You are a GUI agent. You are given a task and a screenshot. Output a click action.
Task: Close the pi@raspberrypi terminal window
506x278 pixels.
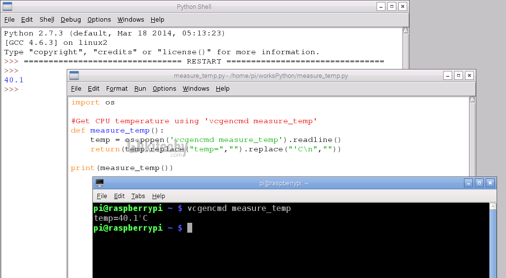click(490, 183)
